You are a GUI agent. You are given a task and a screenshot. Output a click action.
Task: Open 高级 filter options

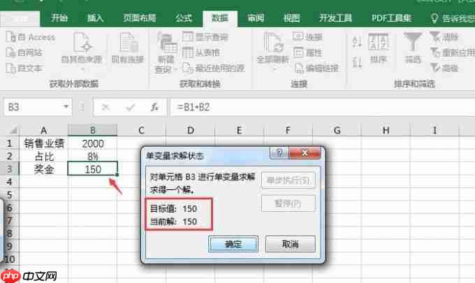[x=444, y=68]
